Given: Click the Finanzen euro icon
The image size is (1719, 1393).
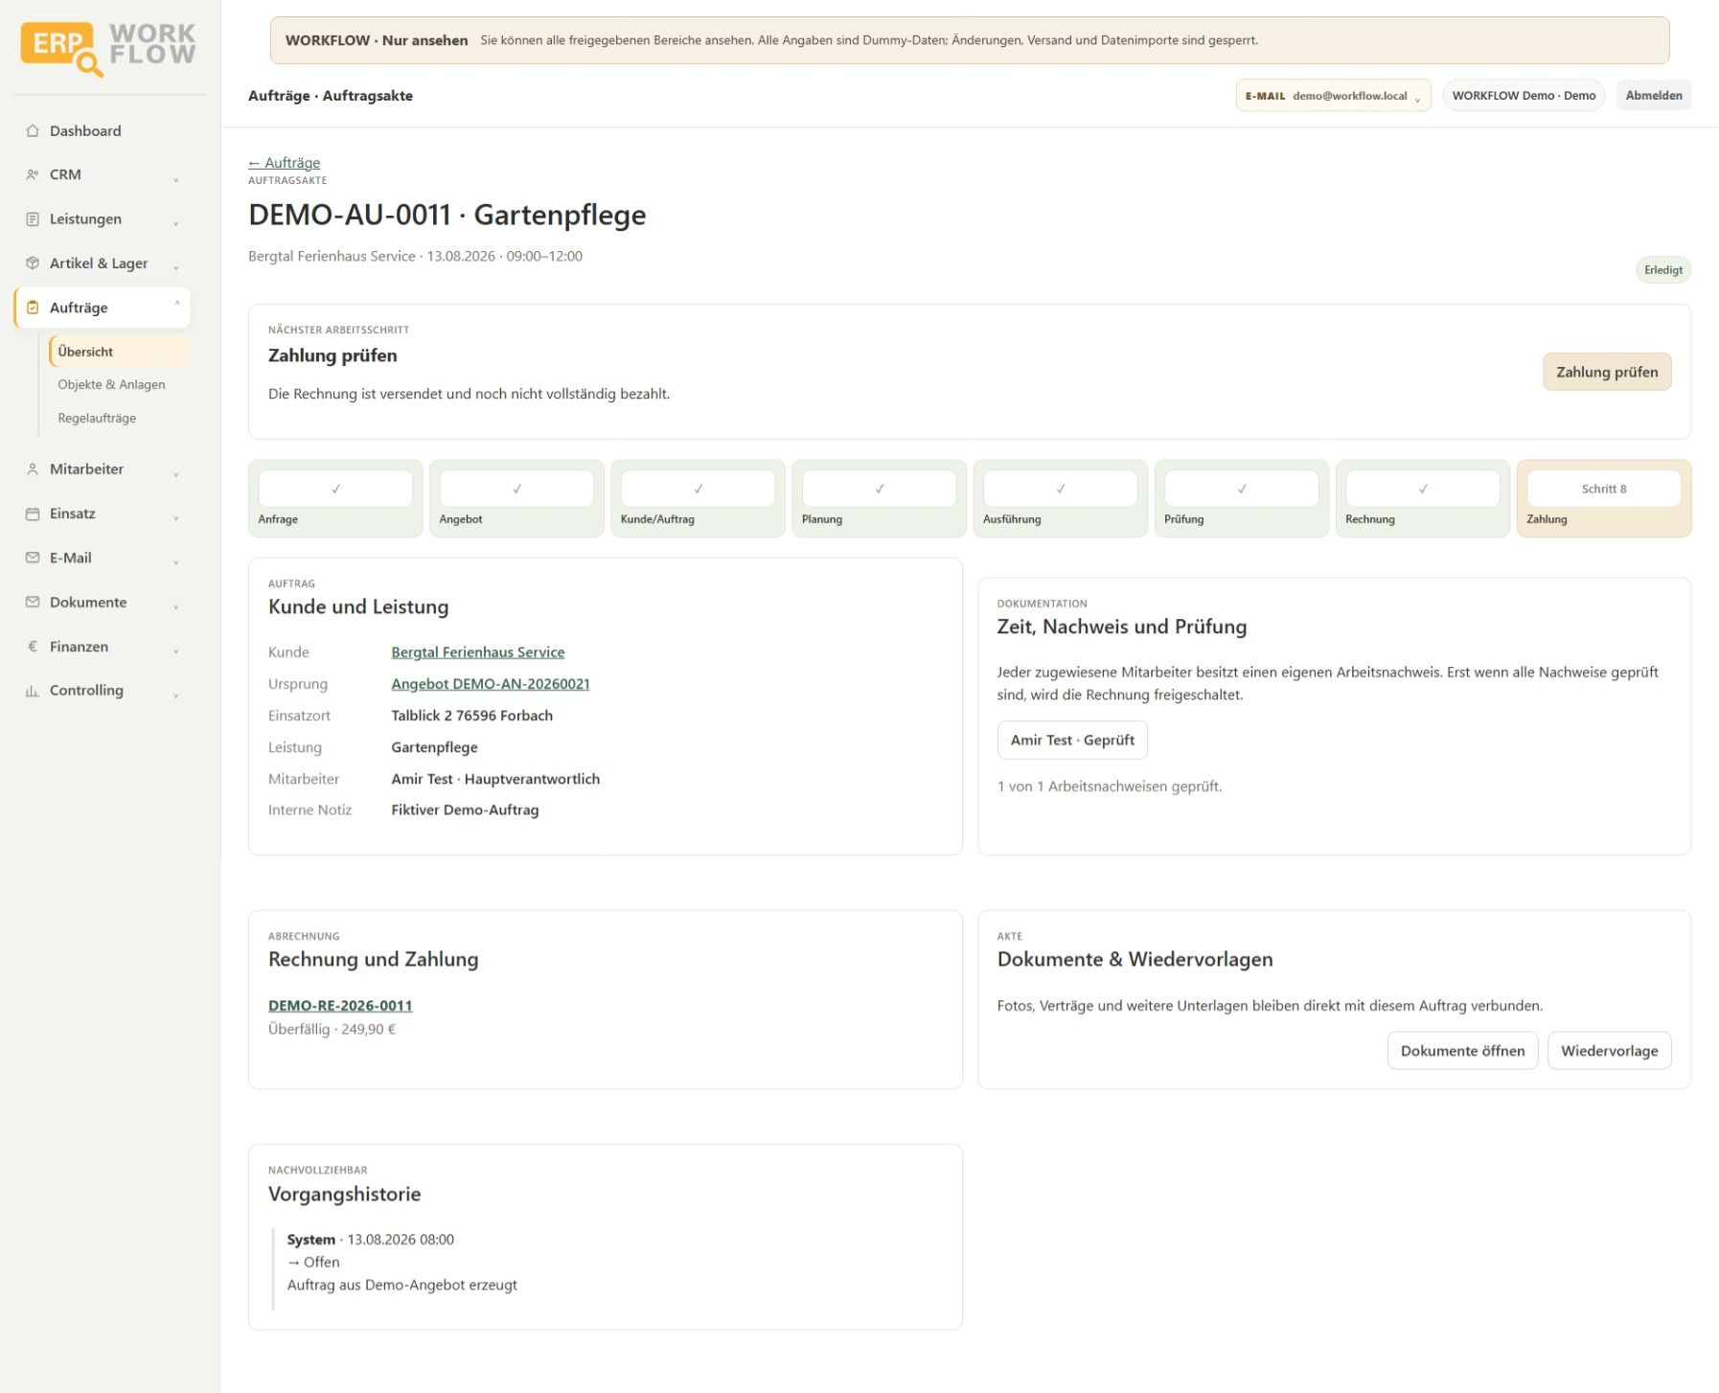Looking at the screenshot, I should click(x=33, y=647).
